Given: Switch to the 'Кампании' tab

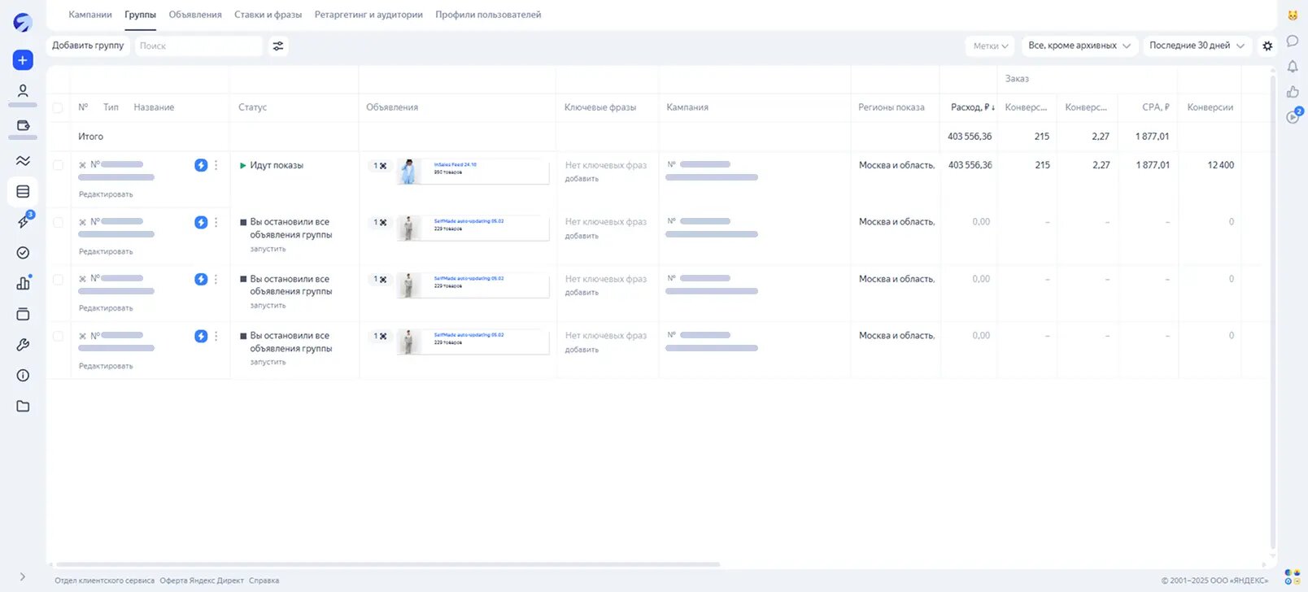Looking at the screenshot, I should pos(90,15).
